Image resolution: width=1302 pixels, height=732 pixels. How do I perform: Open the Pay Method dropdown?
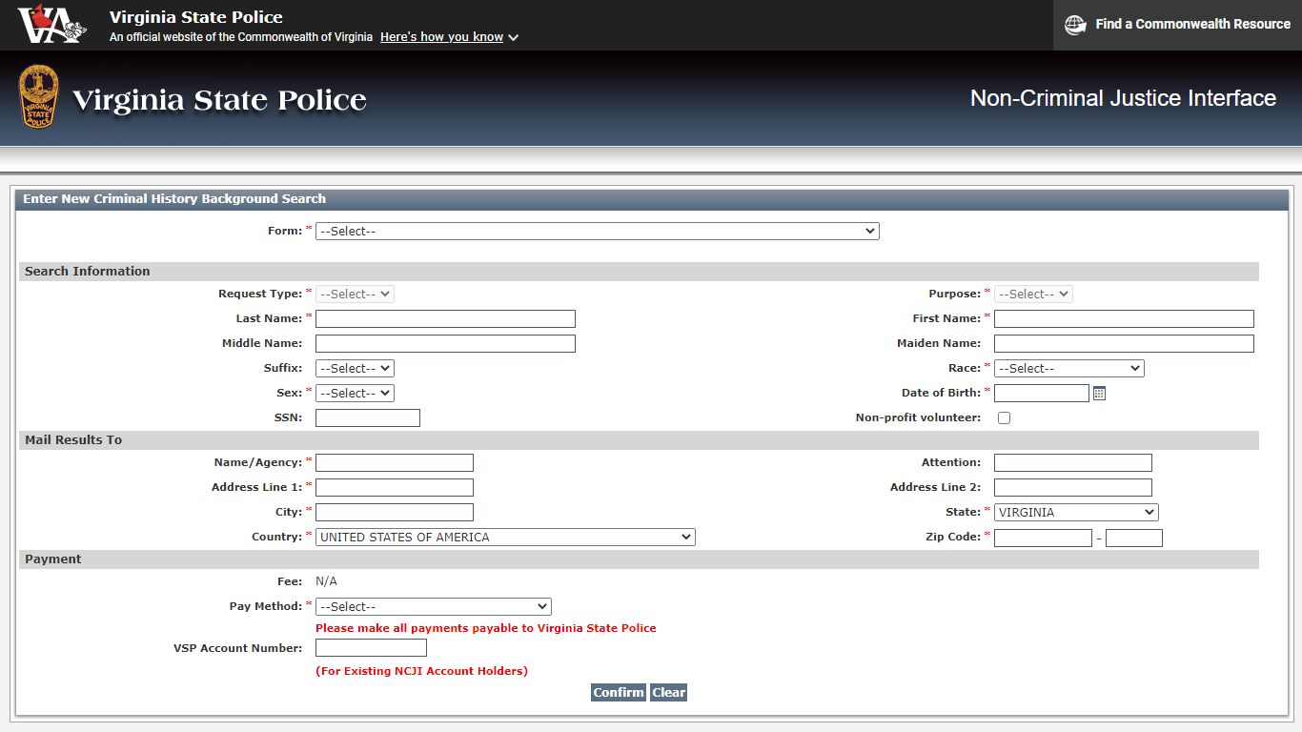434,606
